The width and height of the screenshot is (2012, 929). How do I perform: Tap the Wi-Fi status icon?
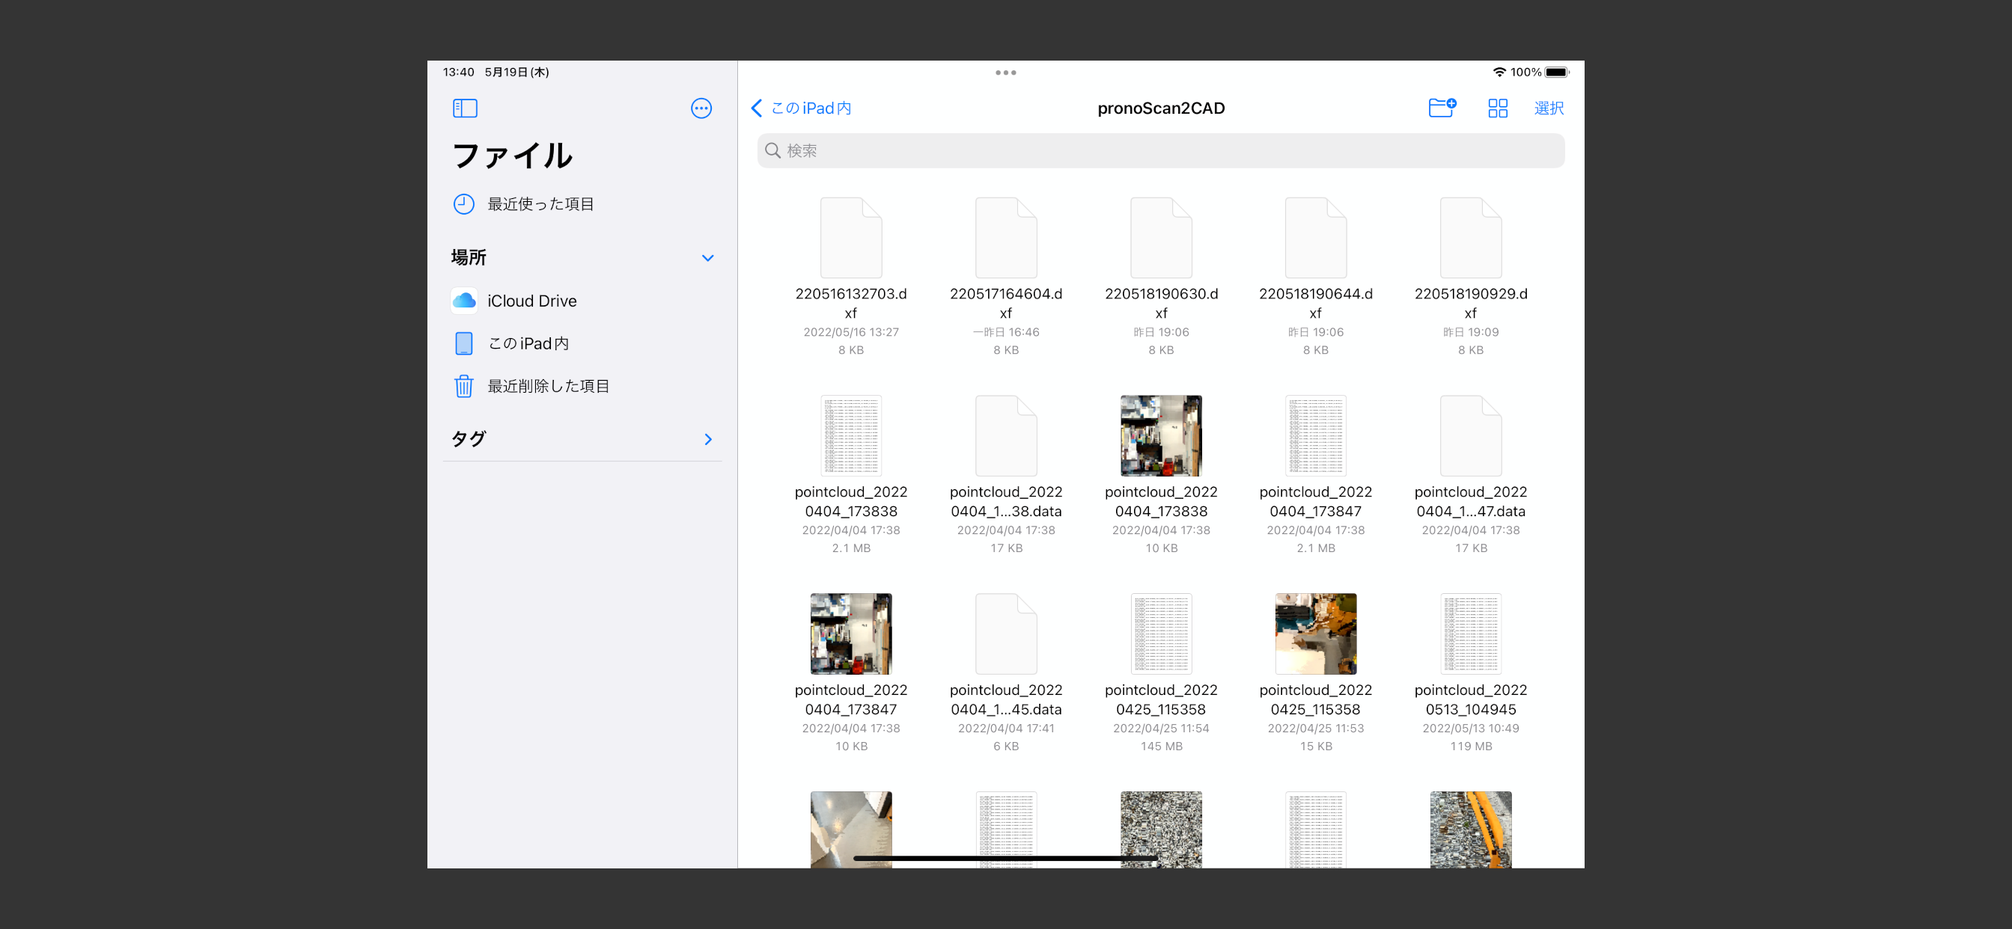coord(1498,72)
